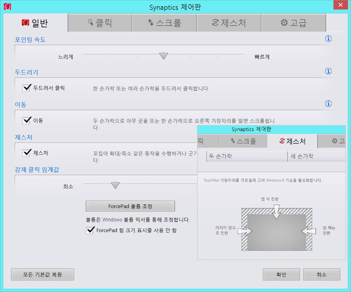Click 모든 기본값 복원 button
The width and height of the screenshot is (351, 292).
tap(43, 274)
